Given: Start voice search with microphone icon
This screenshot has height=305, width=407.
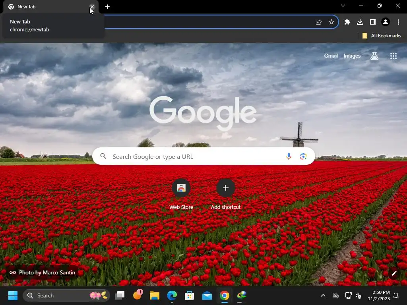Looking at the screenshot, I should [289, 156].
